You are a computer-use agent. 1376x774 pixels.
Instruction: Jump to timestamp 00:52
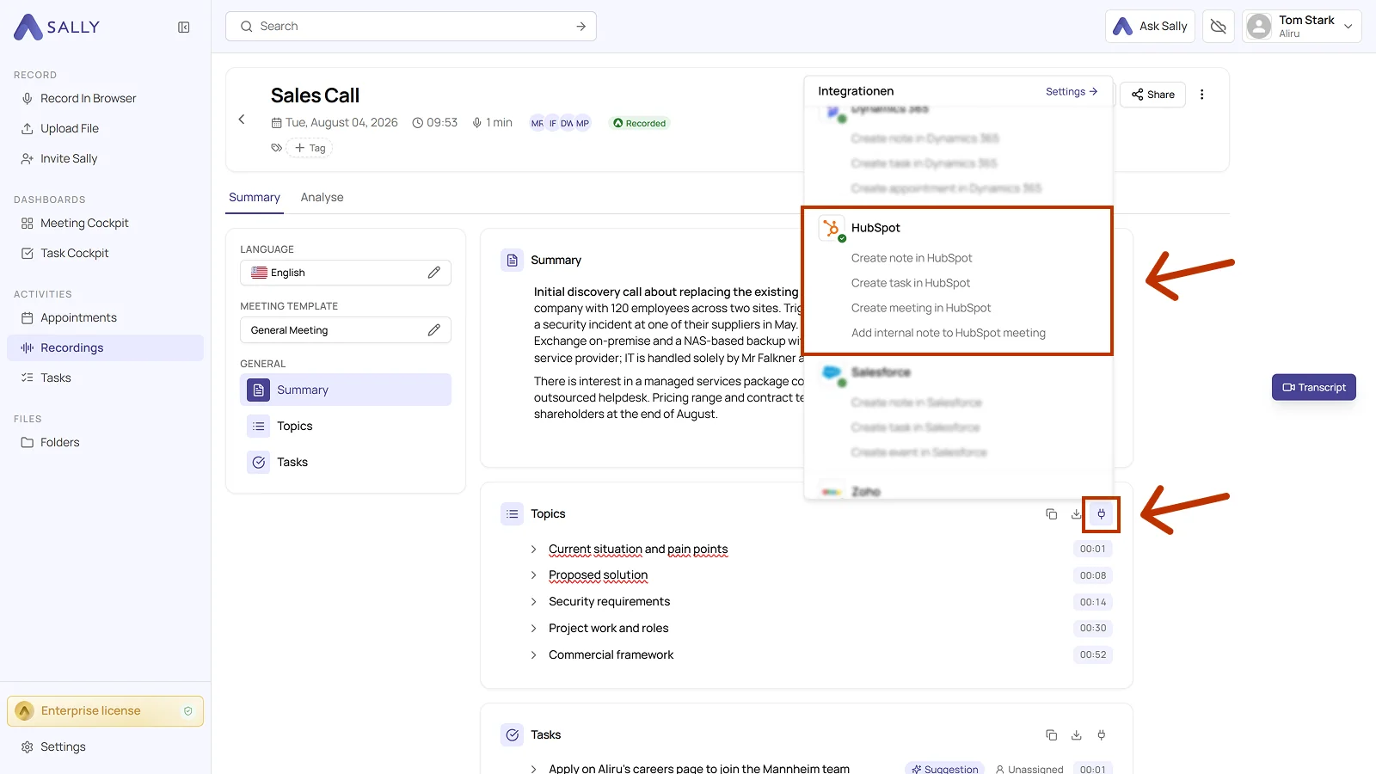click(x=1093, y=654)
